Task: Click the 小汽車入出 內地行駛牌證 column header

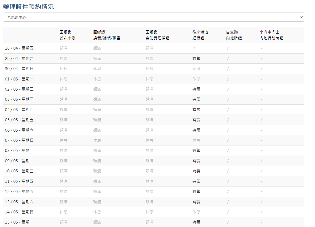Action: tap(272, 35)
